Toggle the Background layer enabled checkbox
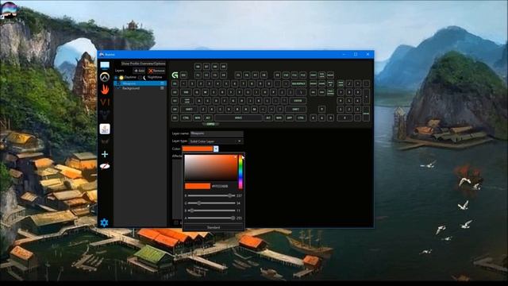 pyautogui.click(x=119, y=88)
